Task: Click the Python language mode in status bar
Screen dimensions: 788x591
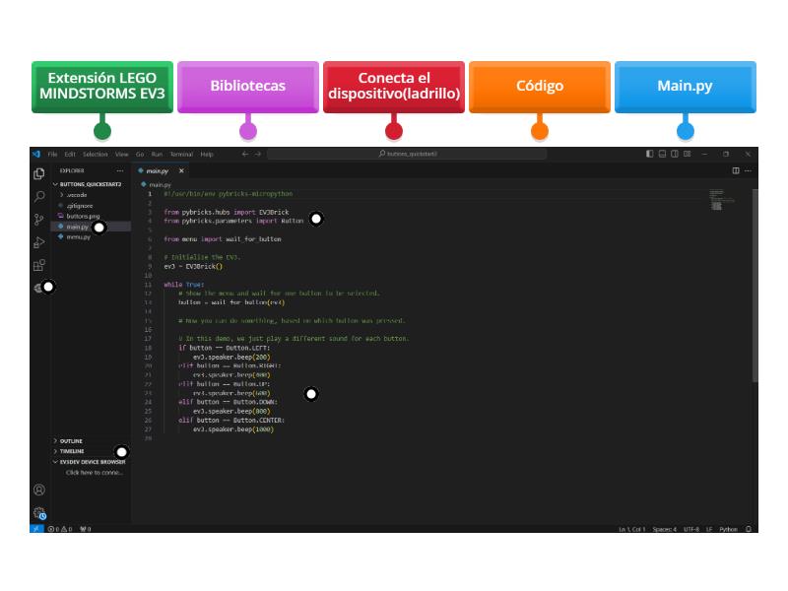Action: point(728,529)
